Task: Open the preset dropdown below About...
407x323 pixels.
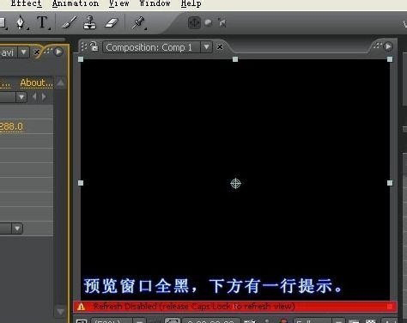Action: click(21, 97)
